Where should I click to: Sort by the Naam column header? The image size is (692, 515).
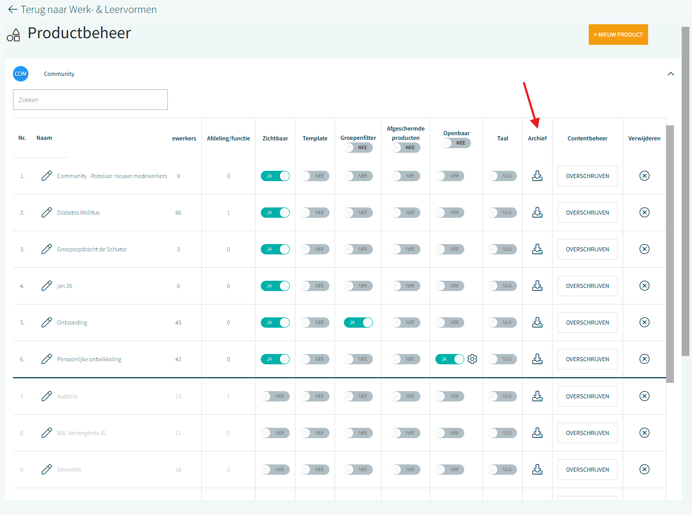coord(44,138)
